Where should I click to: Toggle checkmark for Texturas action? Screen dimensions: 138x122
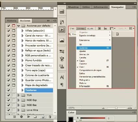pyautogui.click(x=8, y=90)
